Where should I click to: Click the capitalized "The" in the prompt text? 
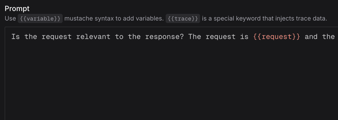point(195,37)
